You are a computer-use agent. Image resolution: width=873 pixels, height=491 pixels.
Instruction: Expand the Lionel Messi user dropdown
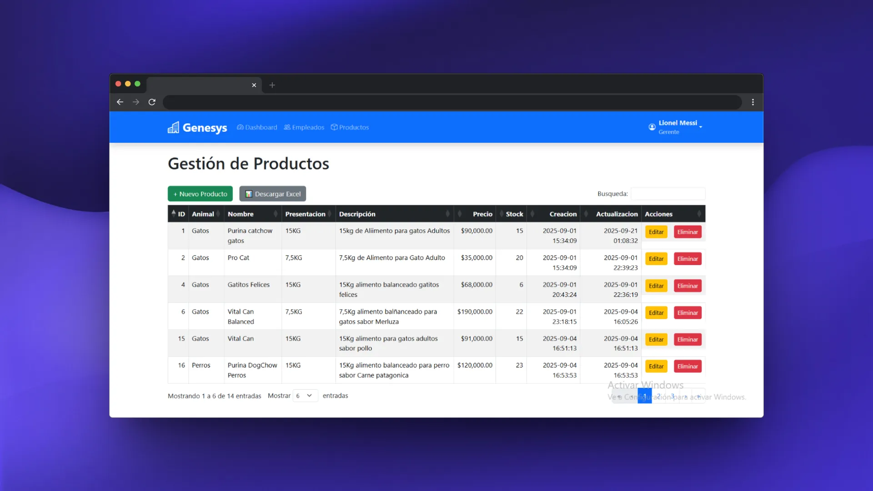pyautogui.click(x=701, y=127)
